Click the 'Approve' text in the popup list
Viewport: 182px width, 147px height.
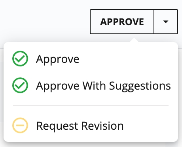point(58,59)
